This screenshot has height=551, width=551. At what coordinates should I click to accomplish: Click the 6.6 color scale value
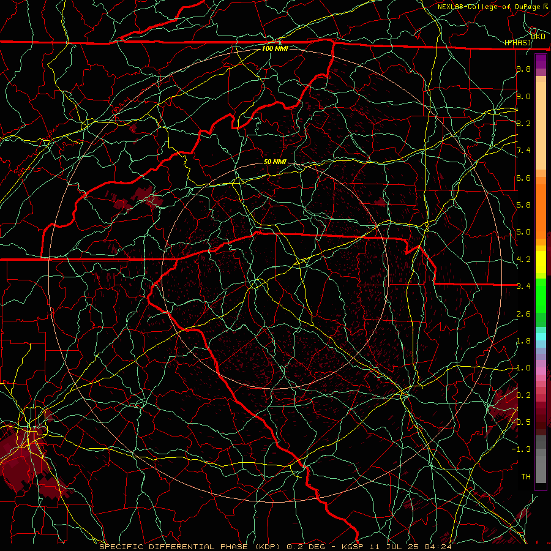point(523,178)
